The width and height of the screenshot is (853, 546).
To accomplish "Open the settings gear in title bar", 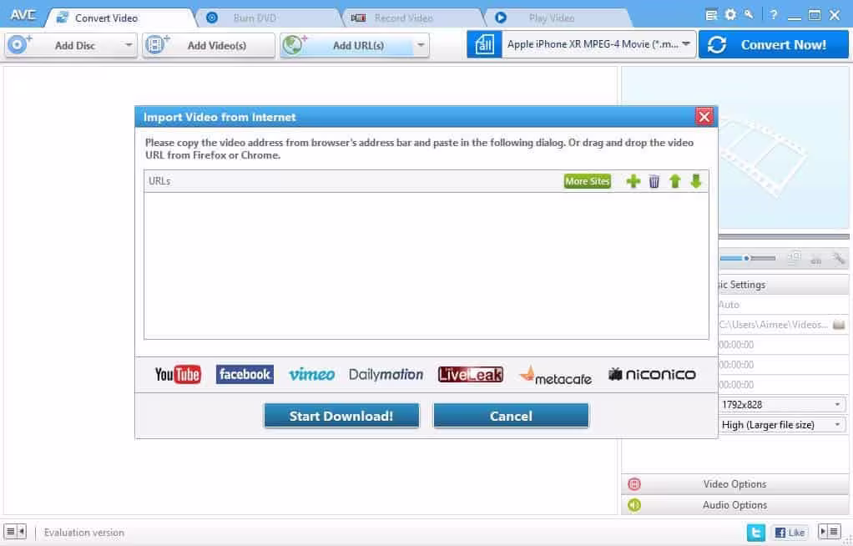I will click(730, 15).
